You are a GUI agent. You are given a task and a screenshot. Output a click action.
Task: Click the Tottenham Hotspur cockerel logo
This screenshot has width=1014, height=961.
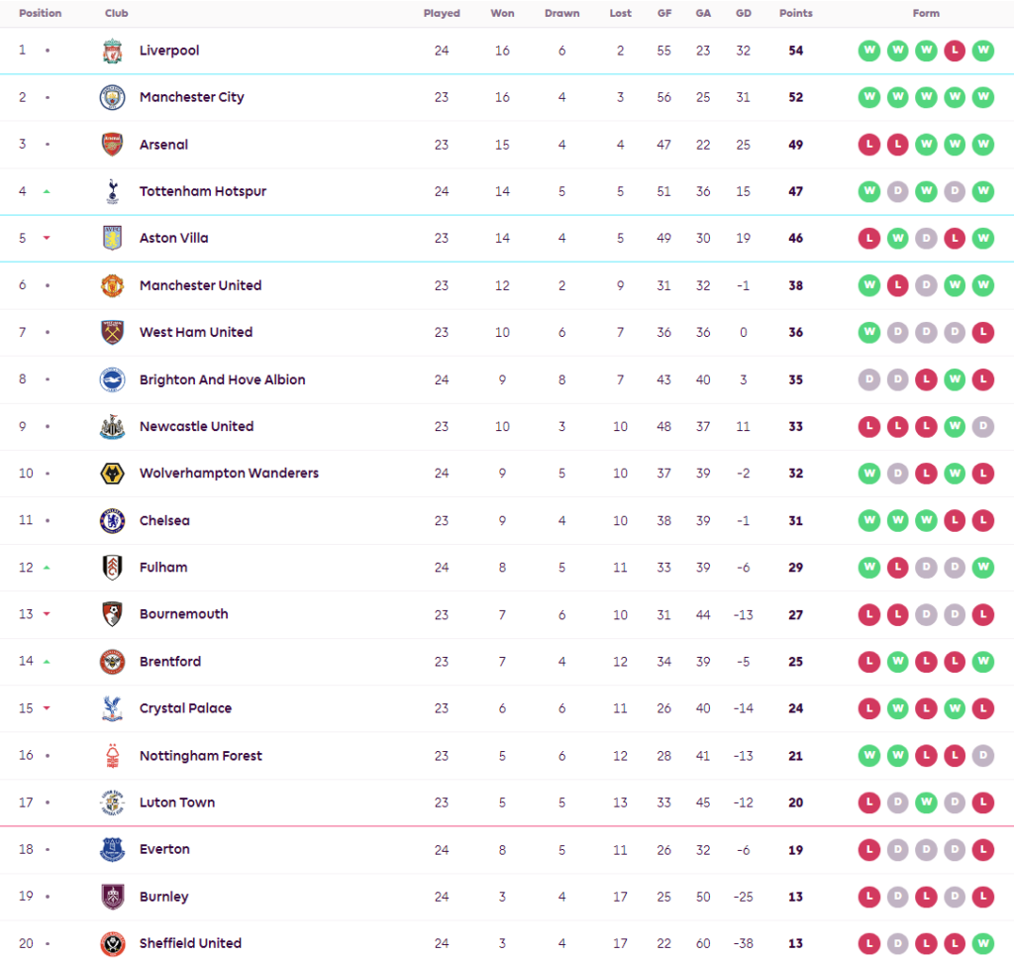113,191
